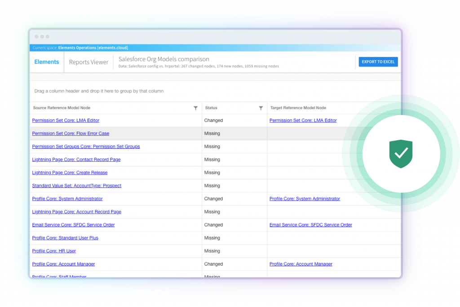Click the green shield checkmark badge
This screenshot has width=460, height=307.
coord(401,154)
